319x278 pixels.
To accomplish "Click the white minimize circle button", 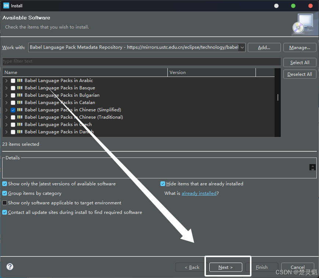I will click(x=276, y=6).
